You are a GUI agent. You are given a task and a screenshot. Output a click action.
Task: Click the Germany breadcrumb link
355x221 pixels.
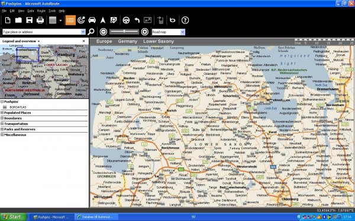[x=127, y=41]
